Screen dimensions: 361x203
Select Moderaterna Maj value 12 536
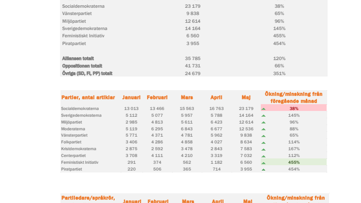coord(246,129)
